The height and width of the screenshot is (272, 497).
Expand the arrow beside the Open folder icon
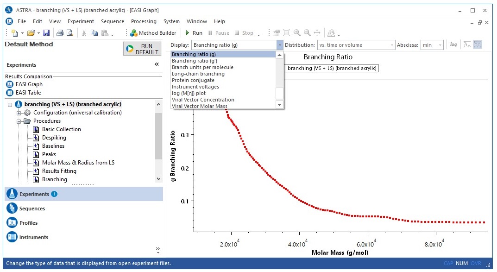(38, 33)
